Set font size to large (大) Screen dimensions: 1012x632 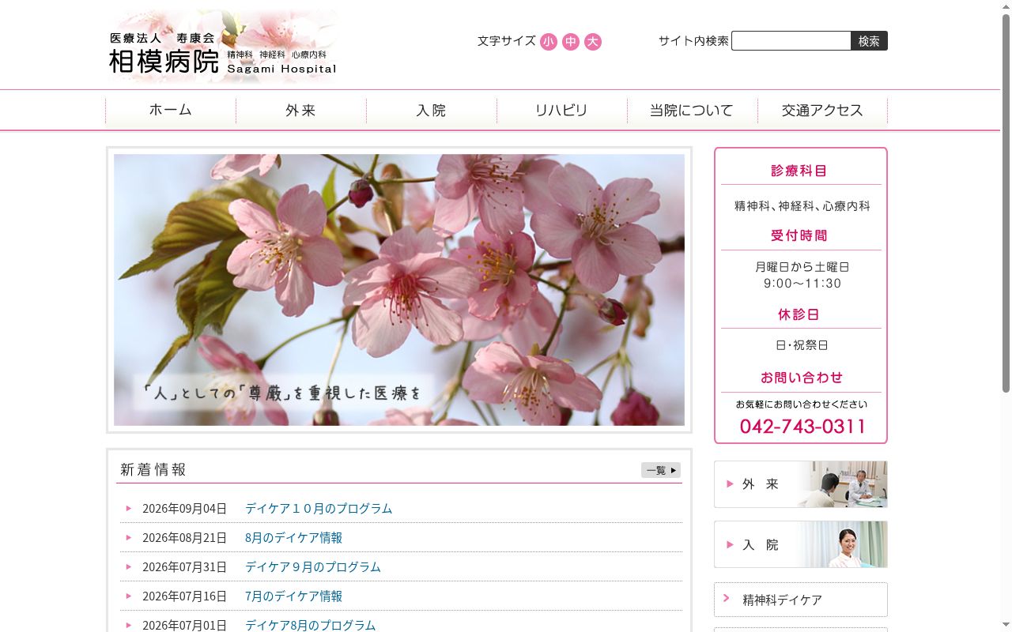593,42
